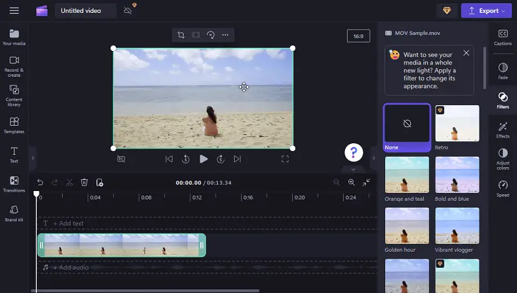The width and height of the screenshot is (517, 293).
Task: Open the Templates panel
Action: [14, 125]
